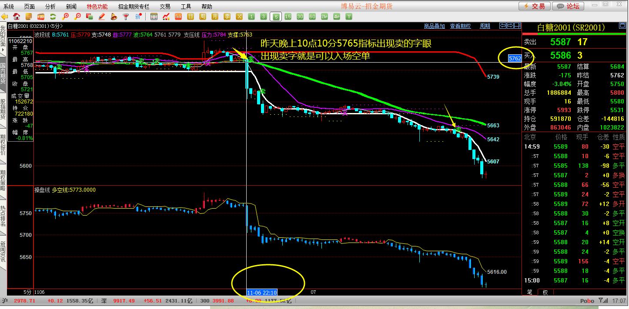The image size is (629, 309).
Task: Open the quote list table icon
Action: coord(154,17)
